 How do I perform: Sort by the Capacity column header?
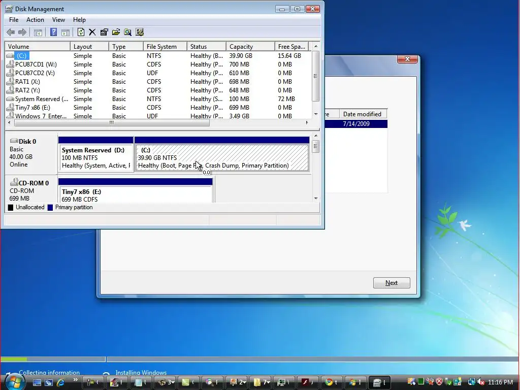(250, 46)
